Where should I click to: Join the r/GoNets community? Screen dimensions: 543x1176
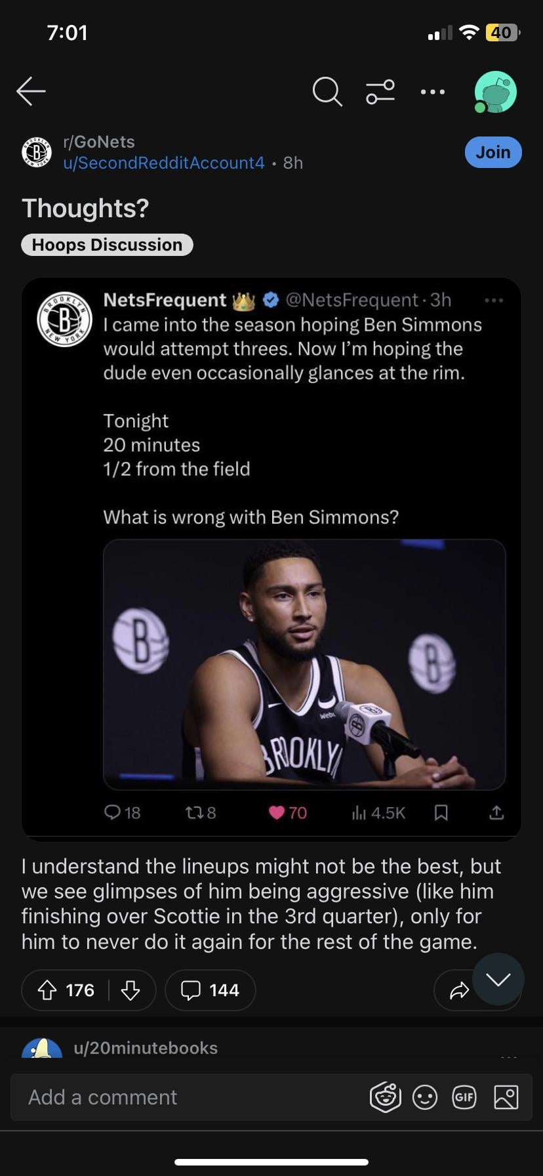(493, 152)
